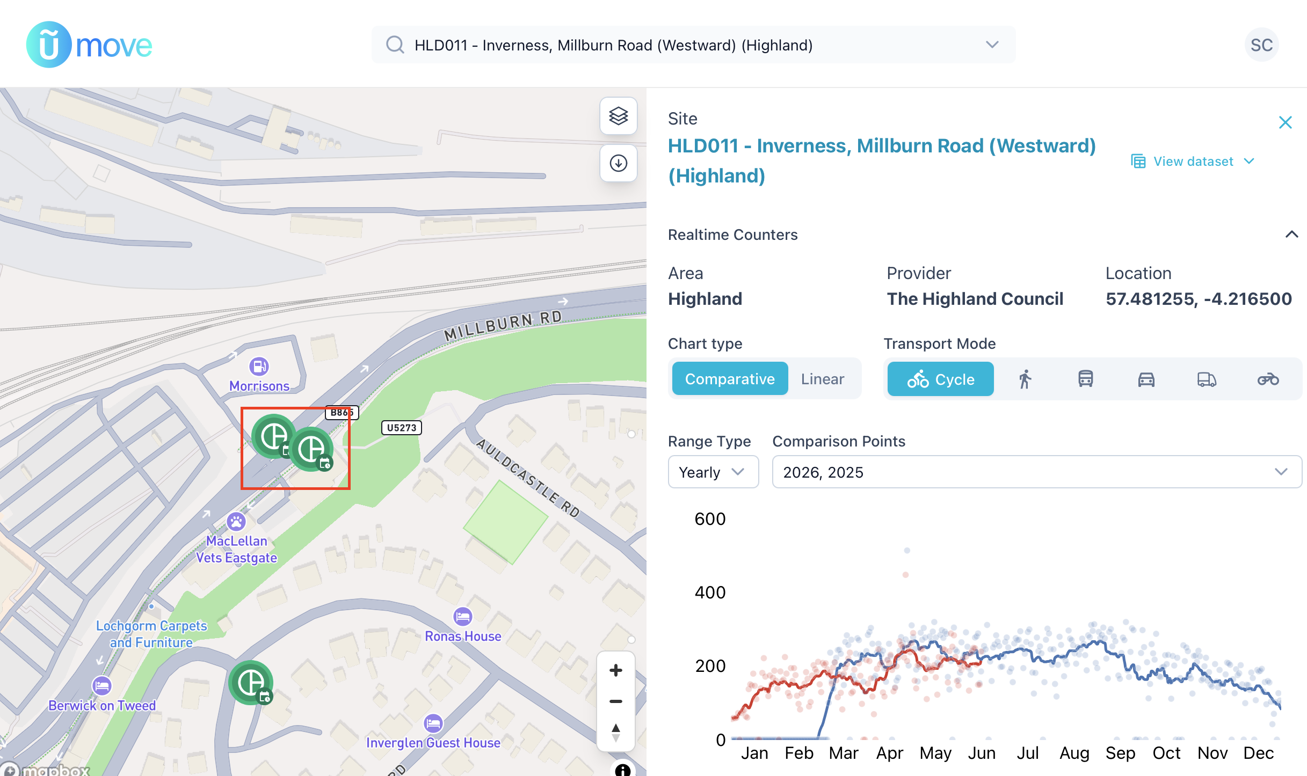This screenshot has width=1307, height=776.
Task: Click the Berwick on Tweed label
Action: pyautogui.click(x=102, y=706)
